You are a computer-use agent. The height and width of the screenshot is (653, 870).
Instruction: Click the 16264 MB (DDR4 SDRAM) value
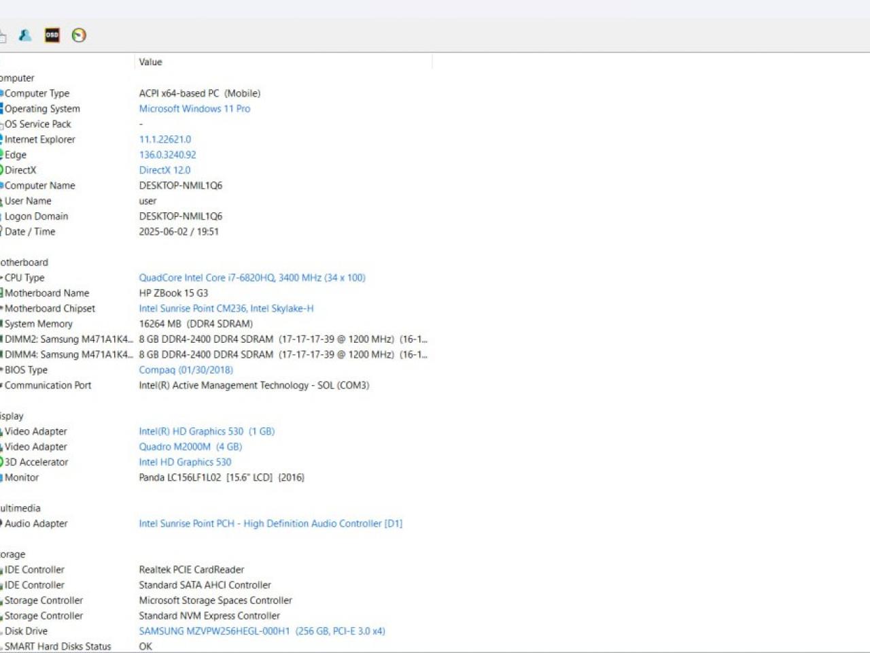tap(196, 324)
